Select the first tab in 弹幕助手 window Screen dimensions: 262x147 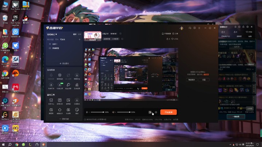226,36
